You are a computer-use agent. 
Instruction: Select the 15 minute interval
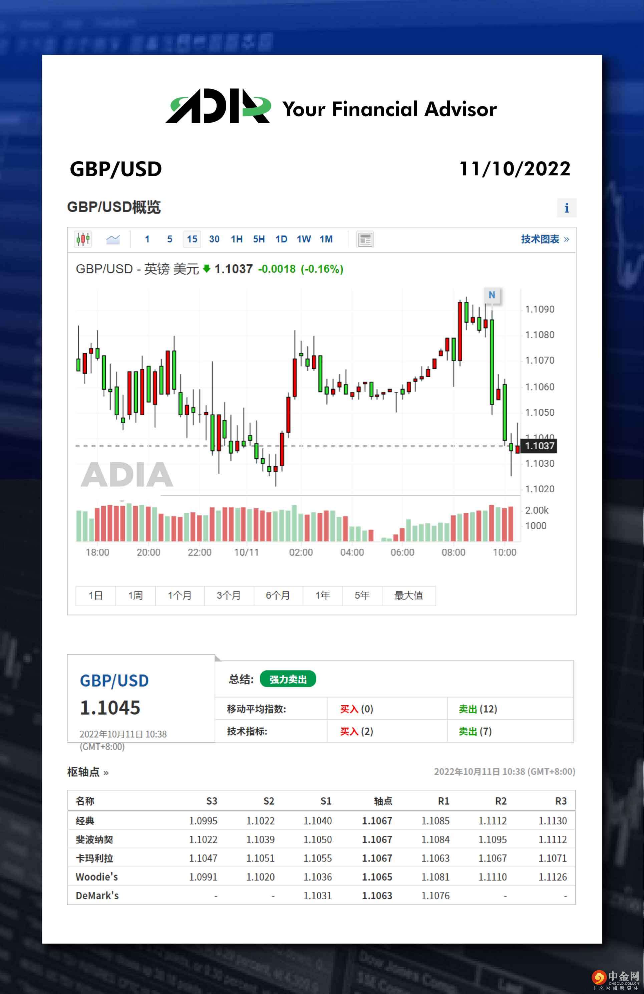(192, 239)
